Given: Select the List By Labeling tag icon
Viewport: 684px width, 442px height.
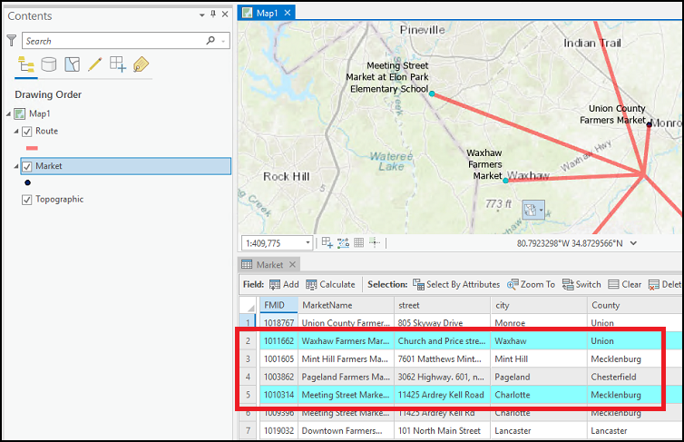Looking at the screenshot, I should pos(141,64).
